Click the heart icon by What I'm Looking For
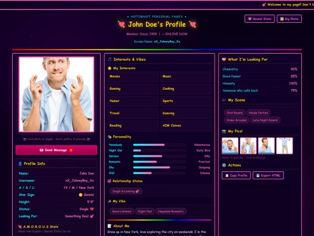Image resolution: width=314 pixels, height=236 pixels. [224, 59]
